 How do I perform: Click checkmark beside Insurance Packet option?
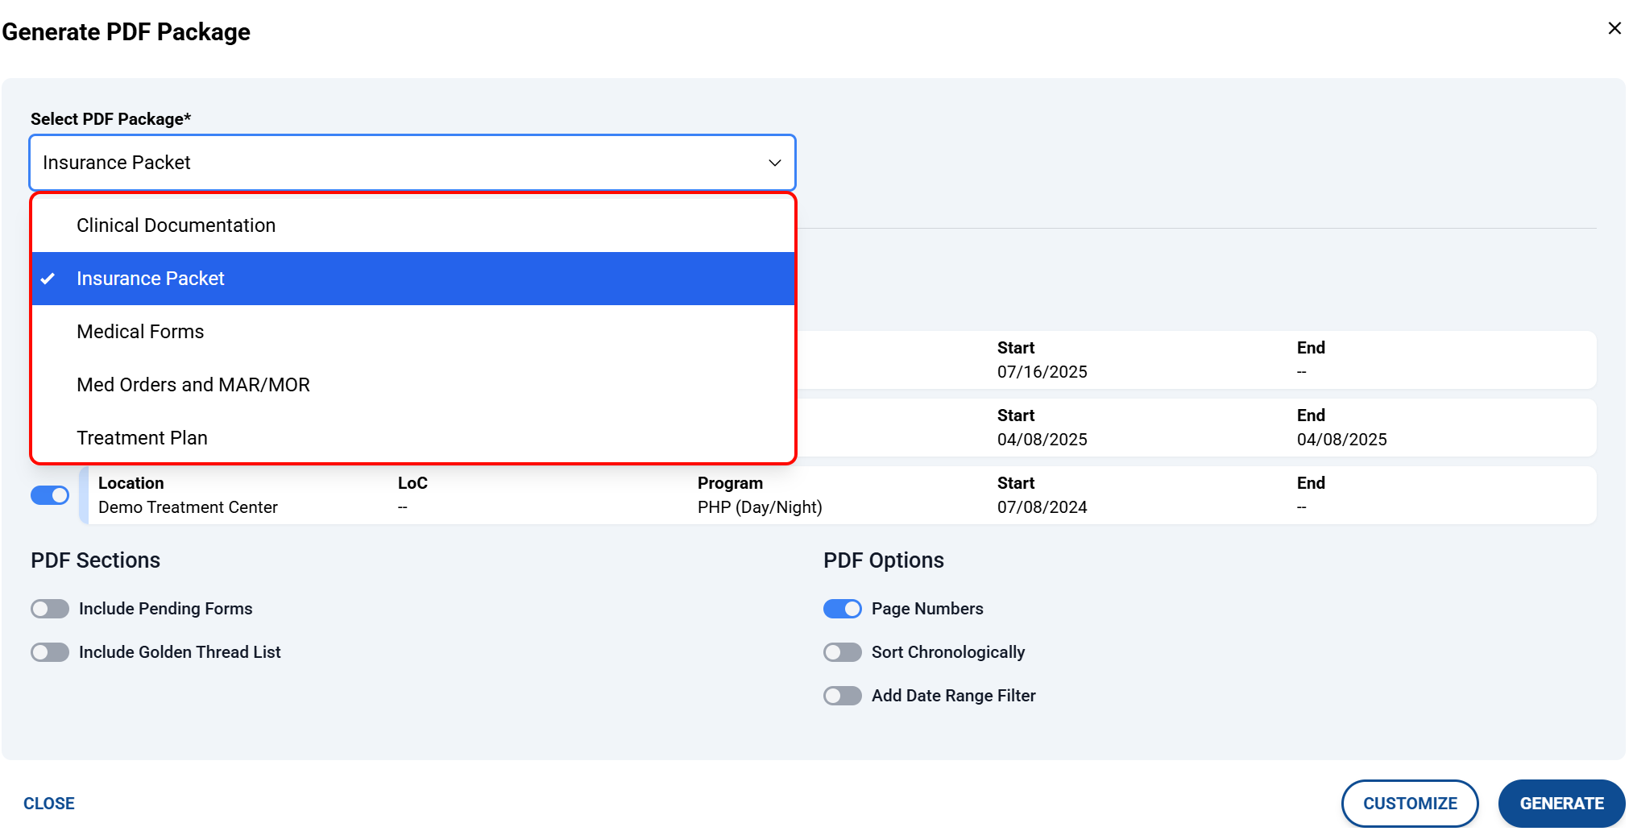pyautogui.click(x=48, y=279)
